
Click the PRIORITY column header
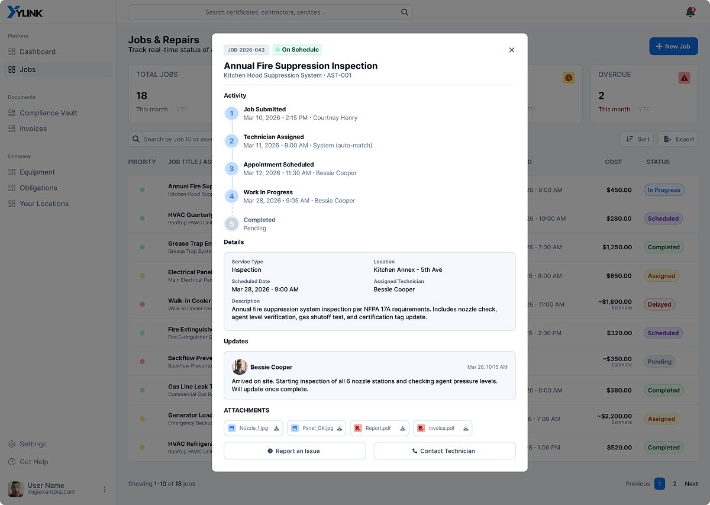142,162
